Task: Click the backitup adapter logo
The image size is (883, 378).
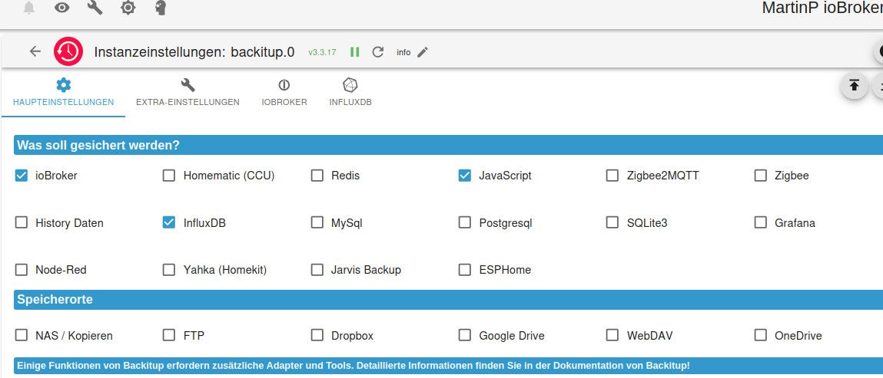Action: point(68,51)
